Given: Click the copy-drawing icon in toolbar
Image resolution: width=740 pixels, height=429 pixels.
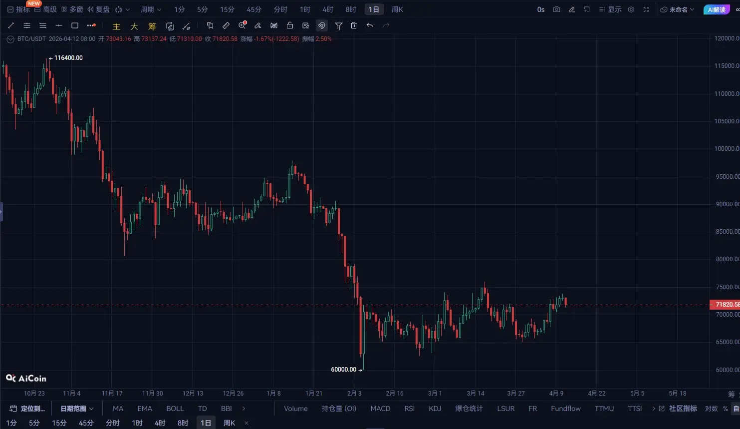Looking at the screenshot, I should click(x=210, y=25).
